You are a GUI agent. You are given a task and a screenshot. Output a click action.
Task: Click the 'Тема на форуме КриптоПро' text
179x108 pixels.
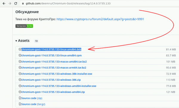point(36,19)
